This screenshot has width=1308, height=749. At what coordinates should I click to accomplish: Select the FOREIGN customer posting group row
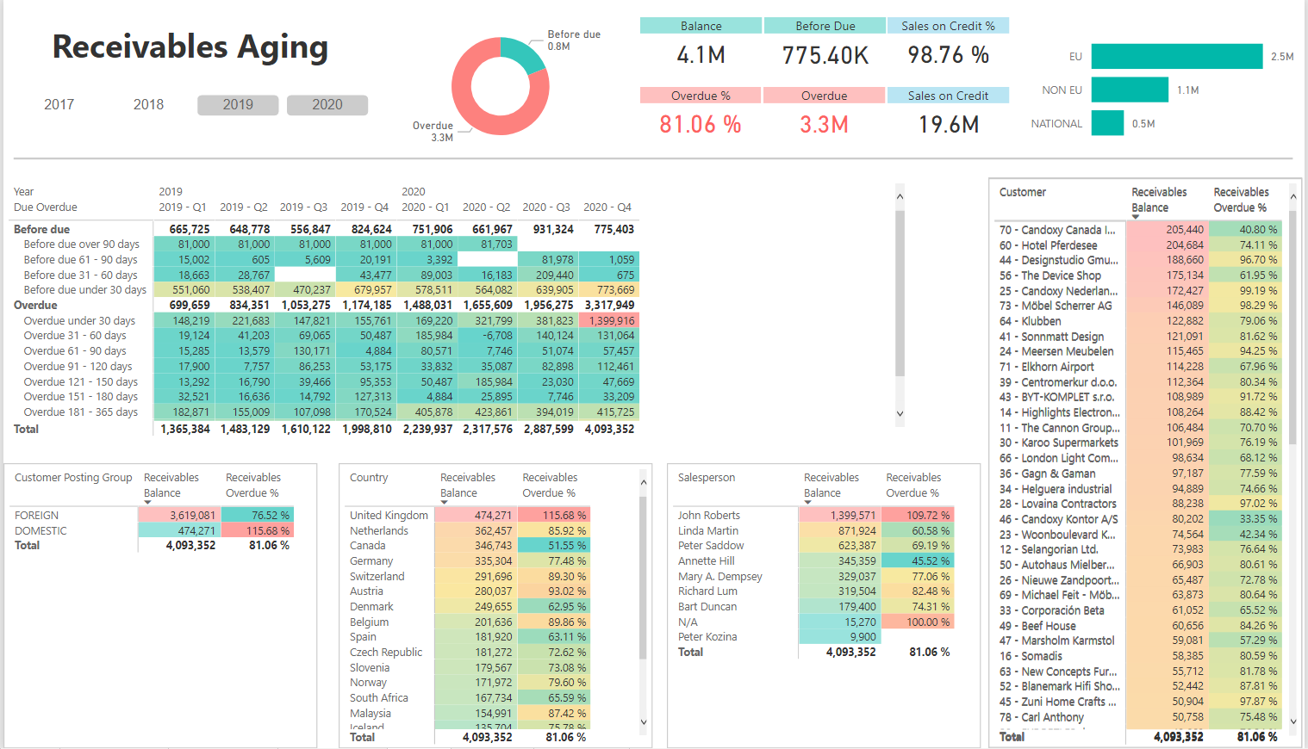[39, 515]
